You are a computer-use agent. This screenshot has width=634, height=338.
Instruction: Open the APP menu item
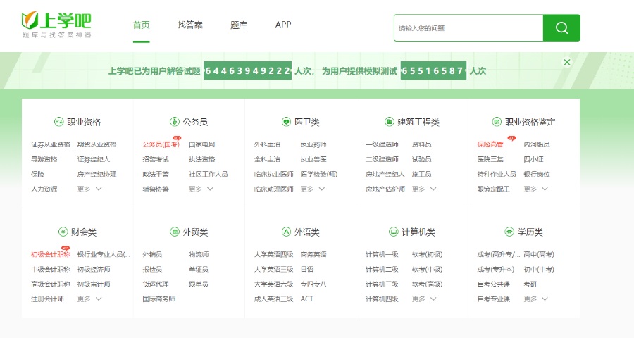(283, 25)
